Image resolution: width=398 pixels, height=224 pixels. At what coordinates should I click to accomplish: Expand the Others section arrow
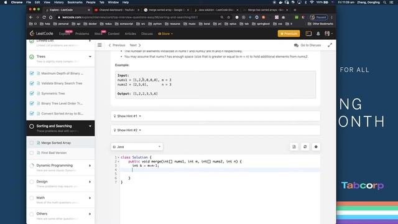90,214
